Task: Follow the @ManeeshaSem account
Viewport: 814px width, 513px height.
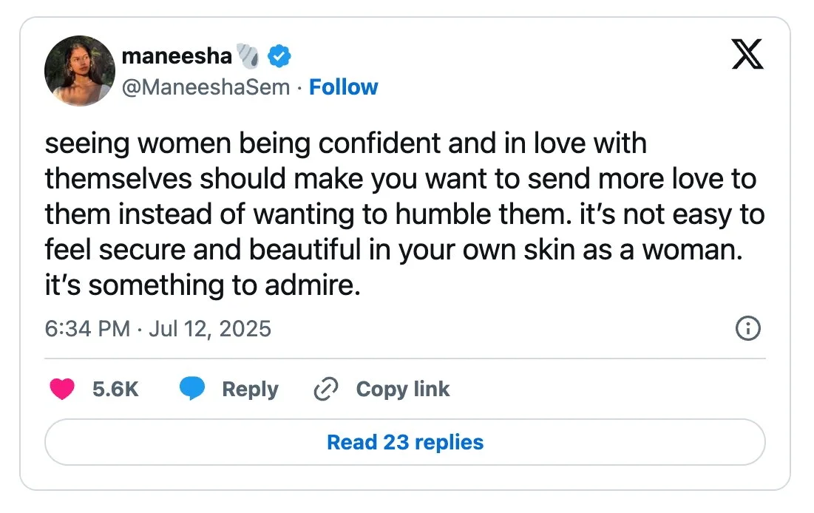Action: [343, 87]
